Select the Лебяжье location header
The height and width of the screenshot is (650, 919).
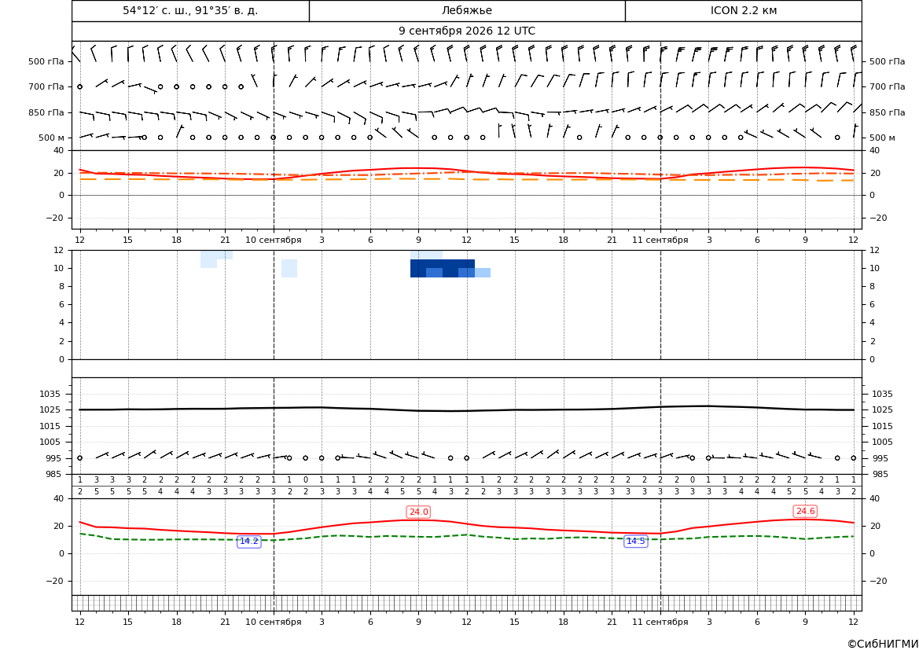467,10
